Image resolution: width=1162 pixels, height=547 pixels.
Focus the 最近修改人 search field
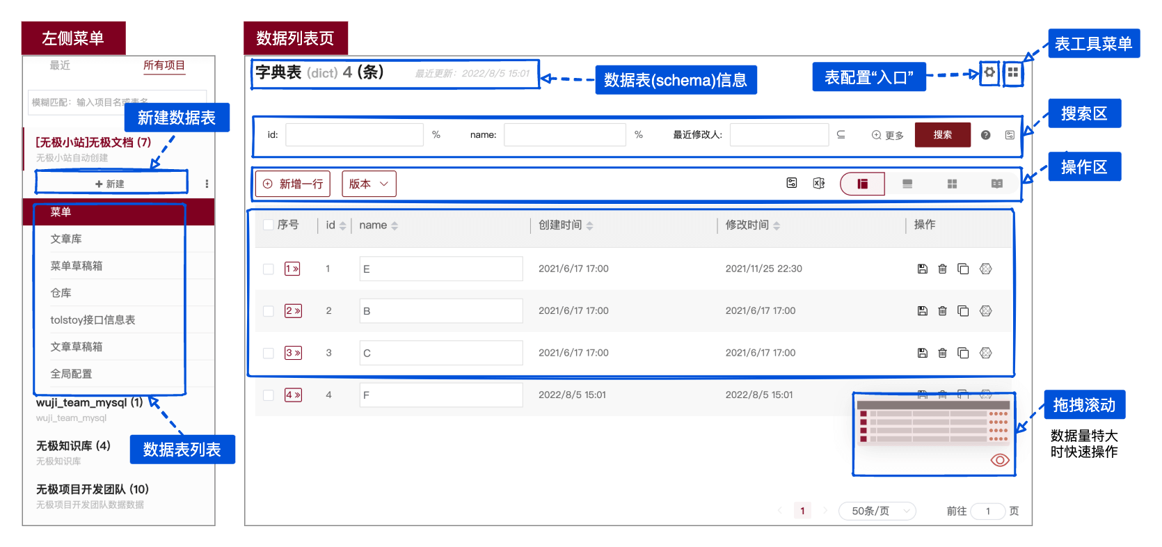click(x=779, y=135)
